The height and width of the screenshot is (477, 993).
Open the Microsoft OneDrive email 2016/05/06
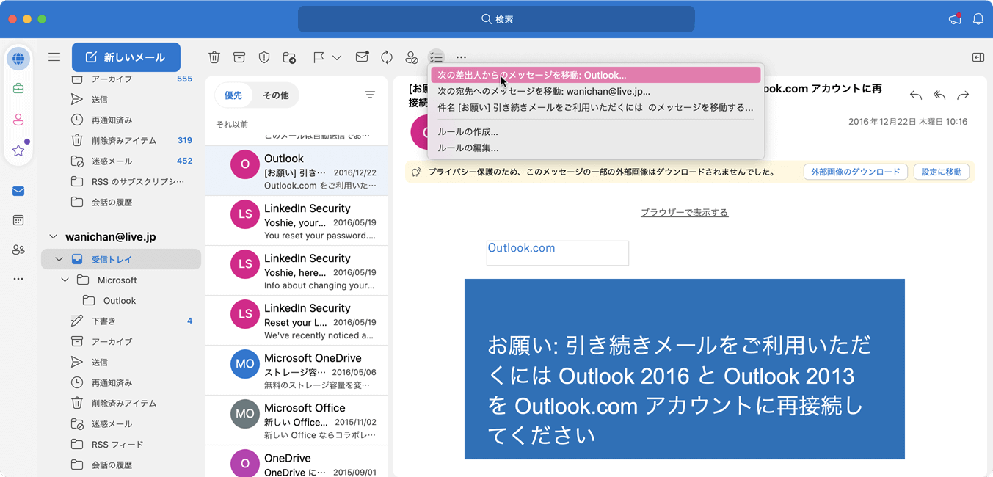(x=297, y=370)
